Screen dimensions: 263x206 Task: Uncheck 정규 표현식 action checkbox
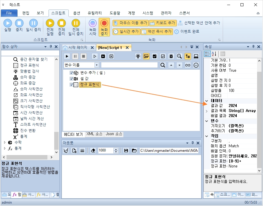71,84
